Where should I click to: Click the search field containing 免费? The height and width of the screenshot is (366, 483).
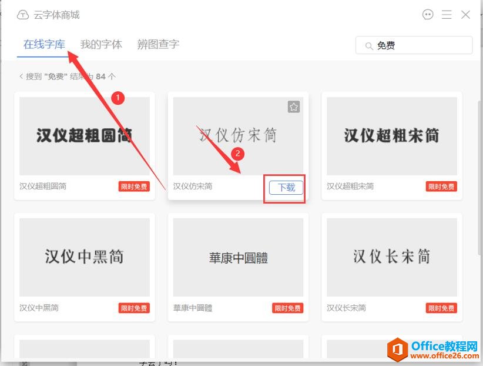414,45
